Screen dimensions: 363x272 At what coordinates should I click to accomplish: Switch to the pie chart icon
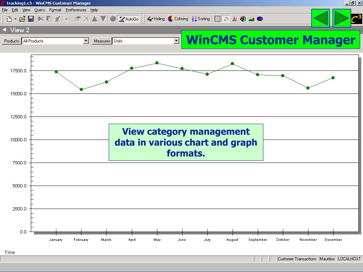pos(260,19)
